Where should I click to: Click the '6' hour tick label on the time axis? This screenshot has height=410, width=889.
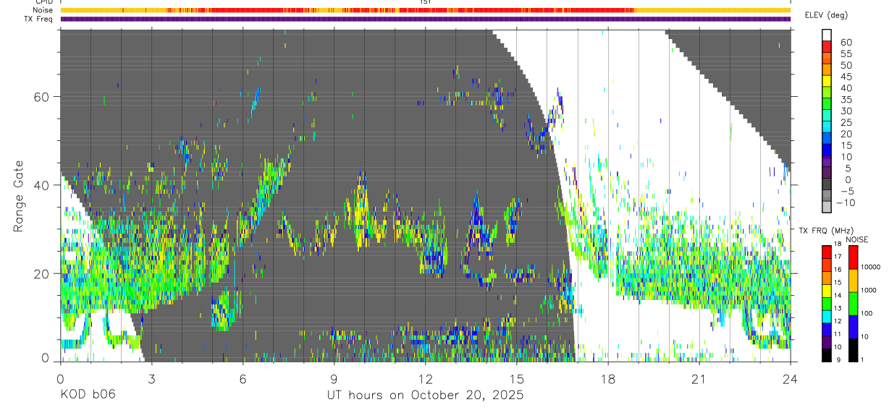243,379
